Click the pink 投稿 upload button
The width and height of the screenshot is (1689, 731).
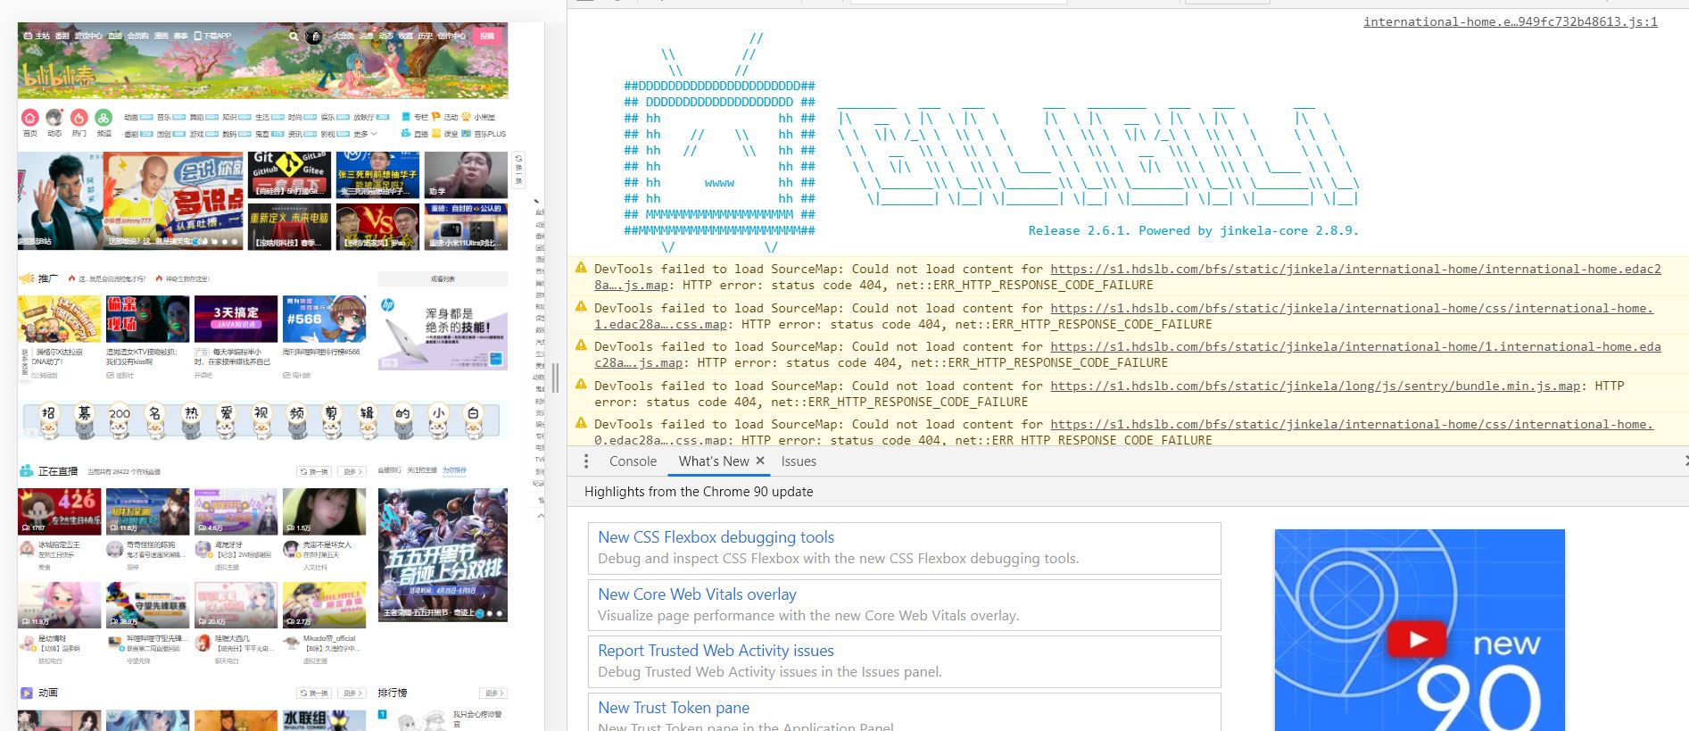coord(487,37)
